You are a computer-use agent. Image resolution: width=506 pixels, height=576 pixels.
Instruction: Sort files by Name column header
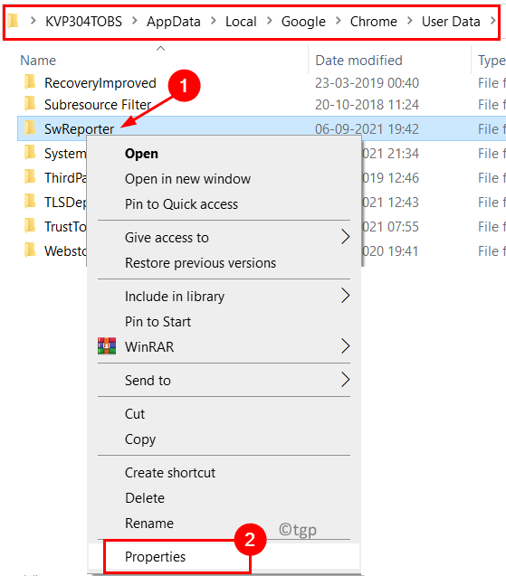pyautogui.click(x=38, y=61)
